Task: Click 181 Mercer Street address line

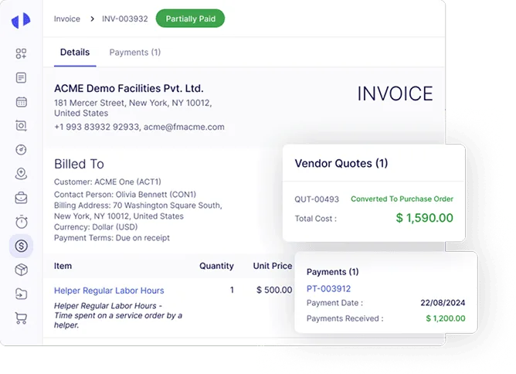Action: [133, 108]
